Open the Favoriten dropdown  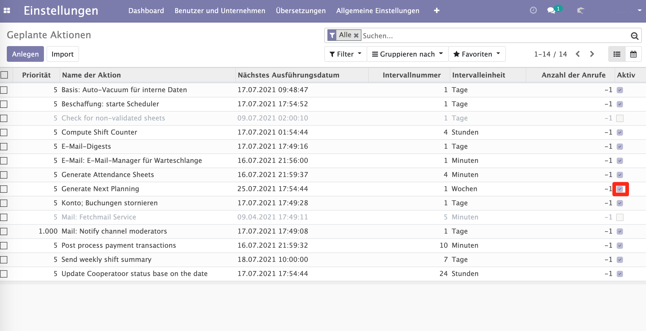(477, 54)
